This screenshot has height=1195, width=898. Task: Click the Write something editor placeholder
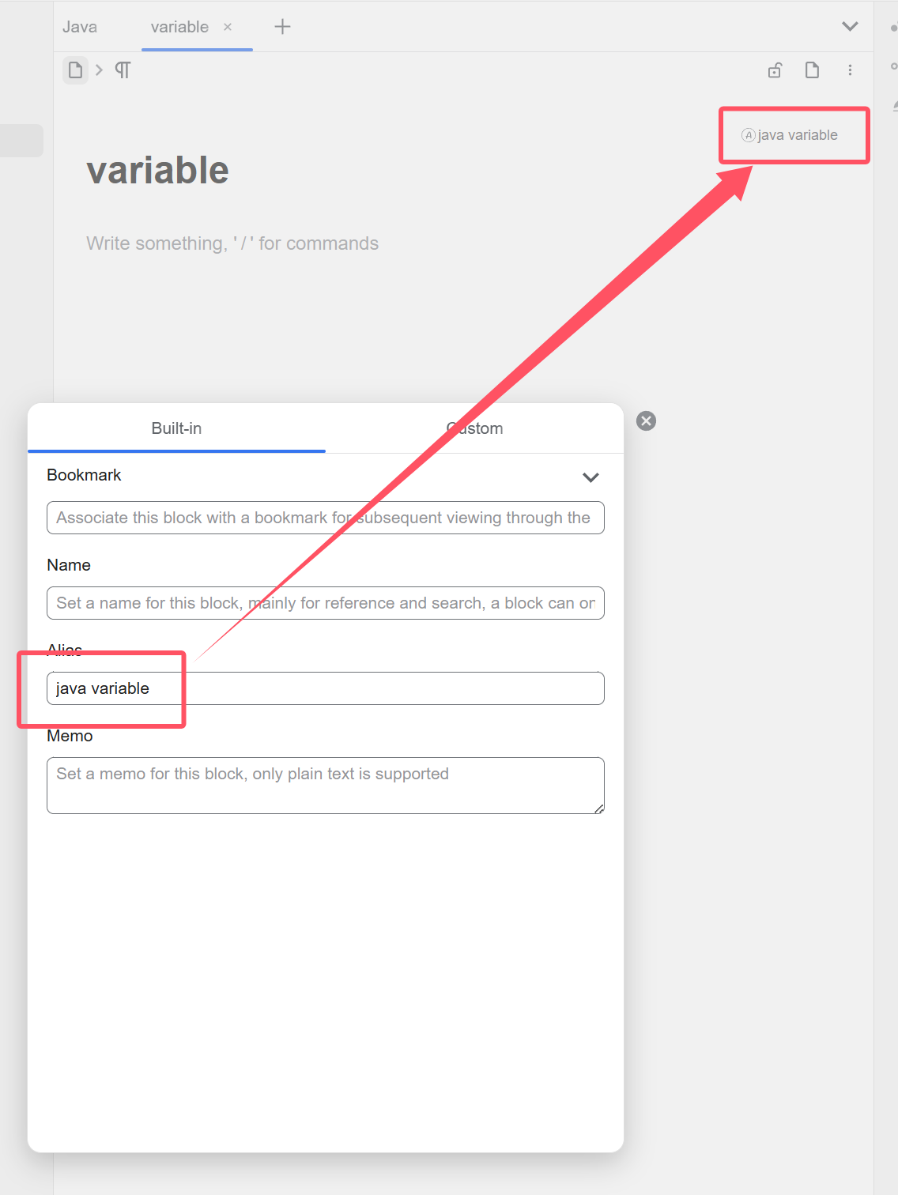232,243
